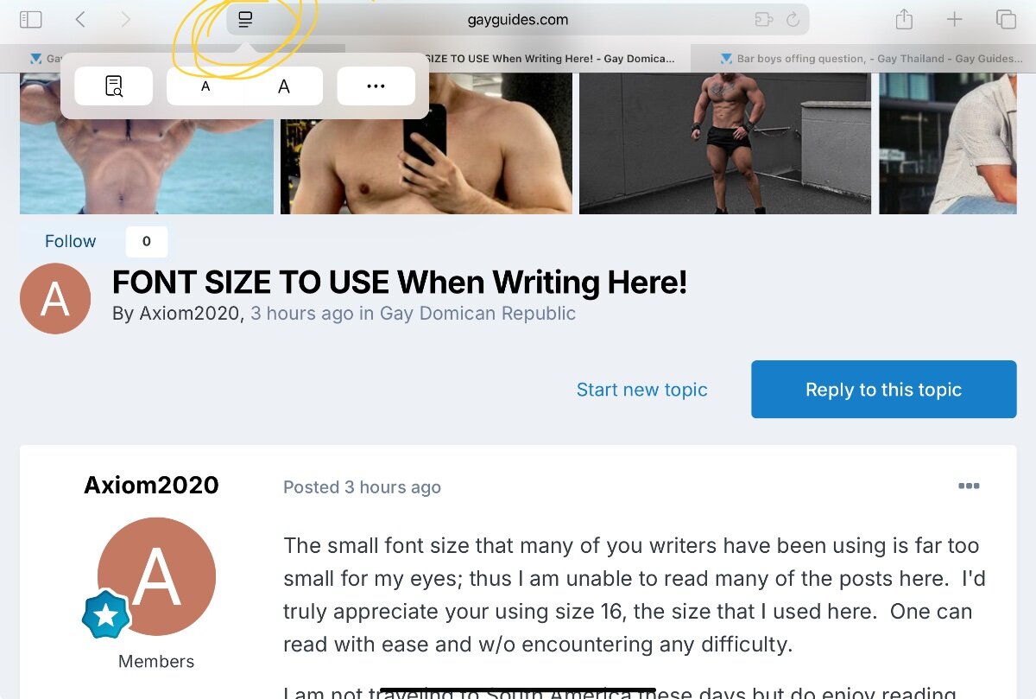Decrease text size with small A
This screenshot has height=699, width=1036.
click(205, 86)
